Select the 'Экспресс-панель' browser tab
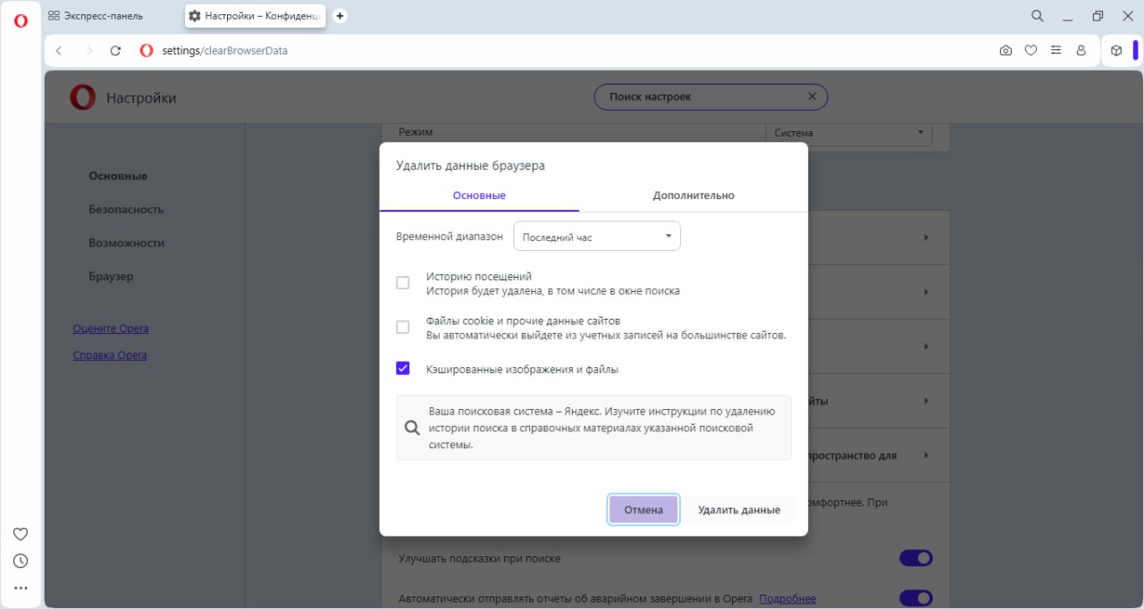The height and width of the screenshot is (609, 1144). pyautogui.click(x=103, y=16)
